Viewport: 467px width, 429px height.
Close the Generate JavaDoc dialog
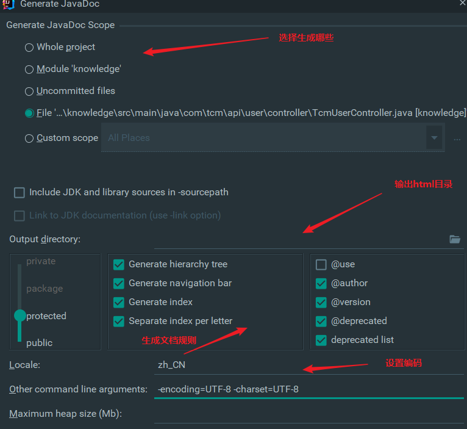(462, 3)
